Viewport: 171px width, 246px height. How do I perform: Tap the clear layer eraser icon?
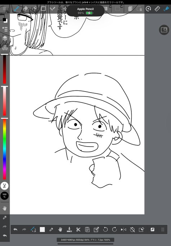[141, 229]
